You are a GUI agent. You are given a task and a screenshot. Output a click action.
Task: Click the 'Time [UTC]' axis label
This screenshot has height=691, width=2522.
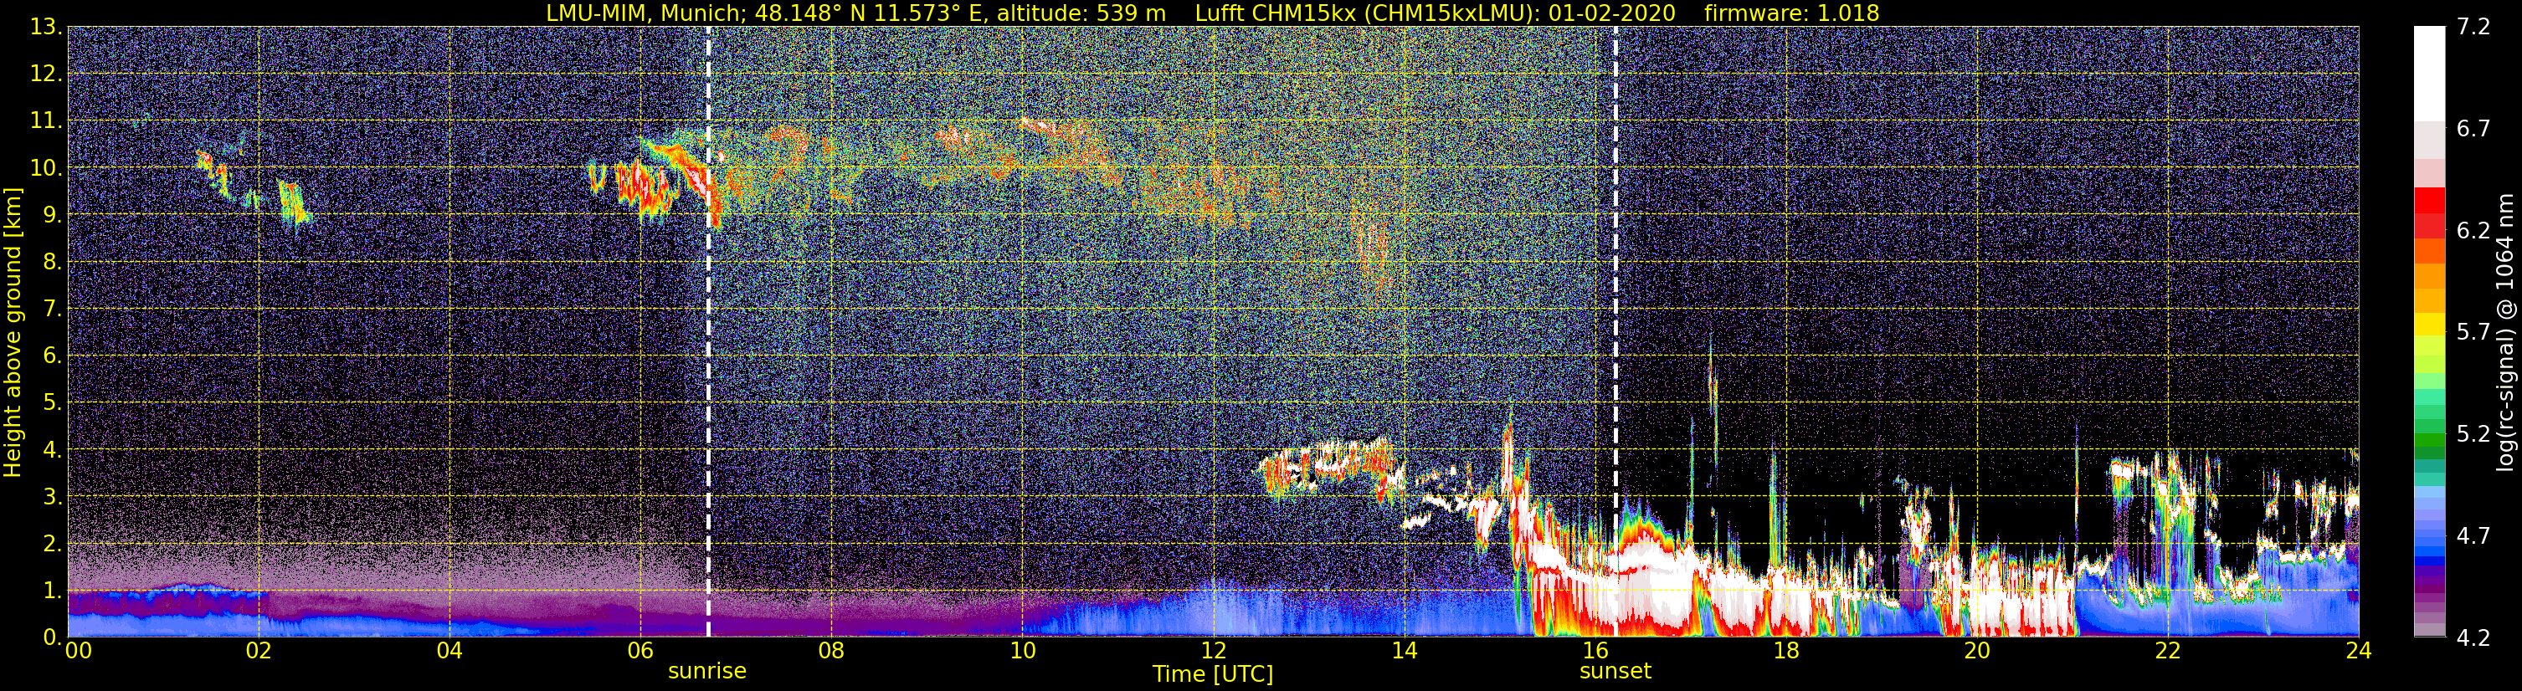(1213, 674)
